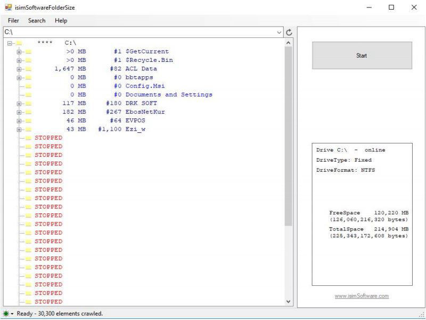Open the Search menu
Image resolution: width=426 pixels, height=320 pixels.
click(37, 21)
